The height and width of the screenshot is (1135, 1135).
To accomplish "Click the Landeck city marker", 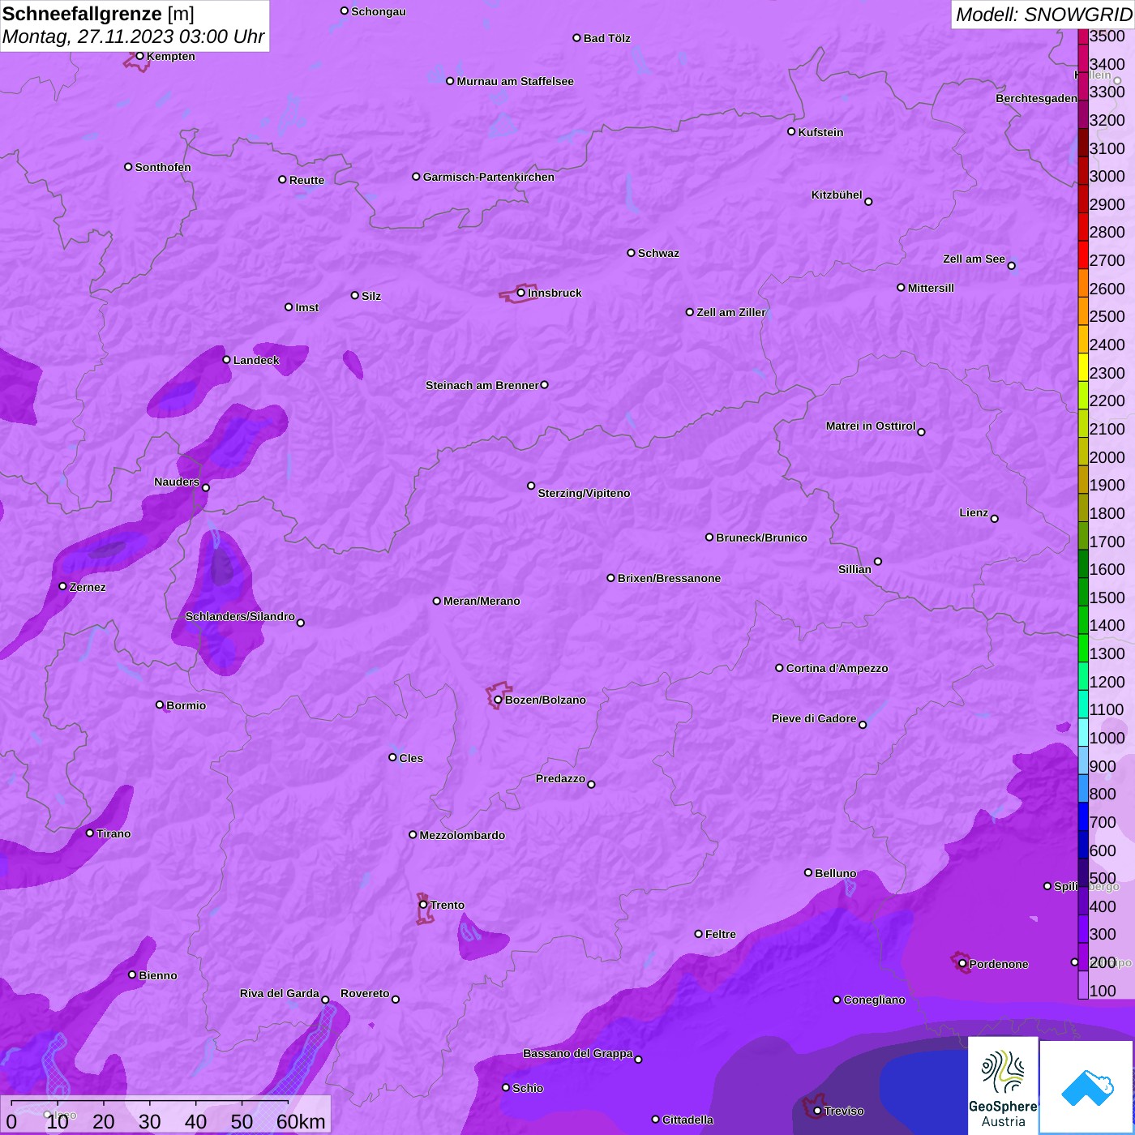I will [x=226, y=359].
